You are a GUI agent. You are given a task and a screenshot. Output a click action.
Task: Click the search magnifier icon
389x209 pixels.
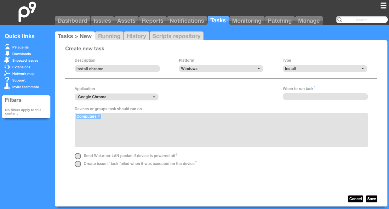coord(340,20)
